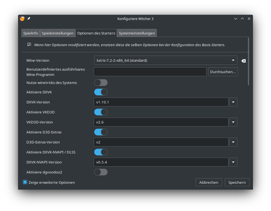
Task: Save settings with Speichern button
Action: coord(237,182)
